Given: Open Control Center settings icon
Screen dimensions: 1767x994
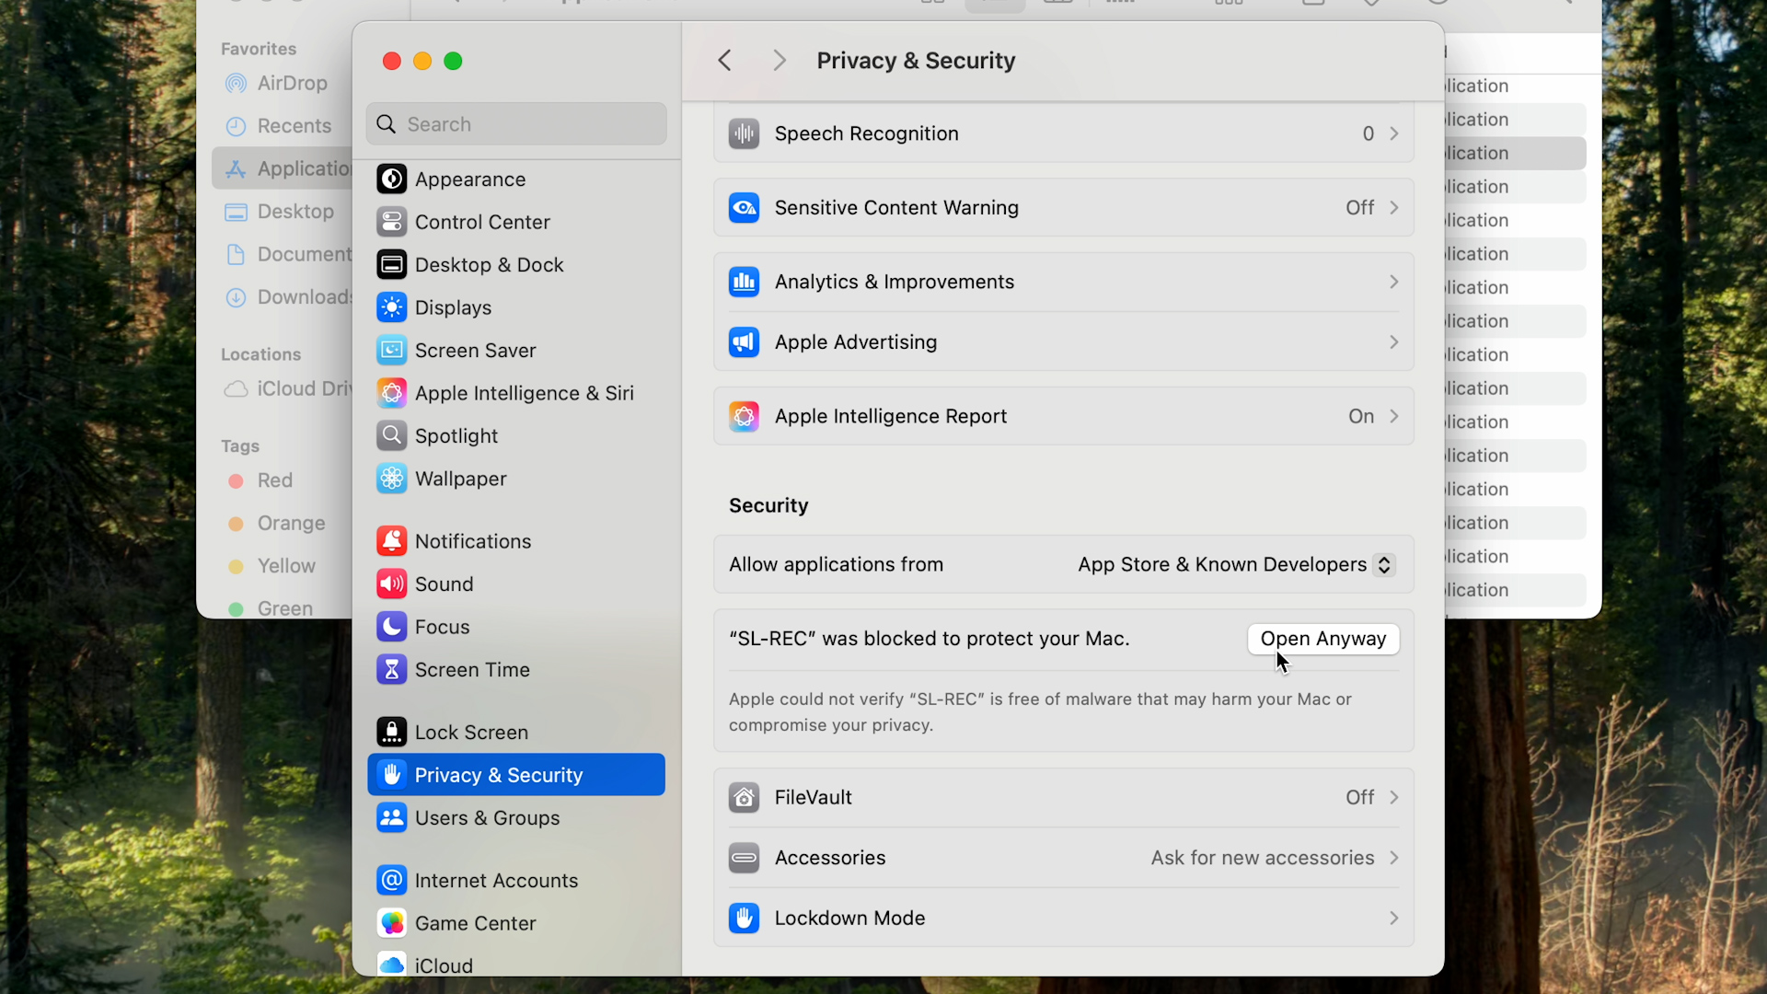Looking at the screenshot, I should (391, 222).
